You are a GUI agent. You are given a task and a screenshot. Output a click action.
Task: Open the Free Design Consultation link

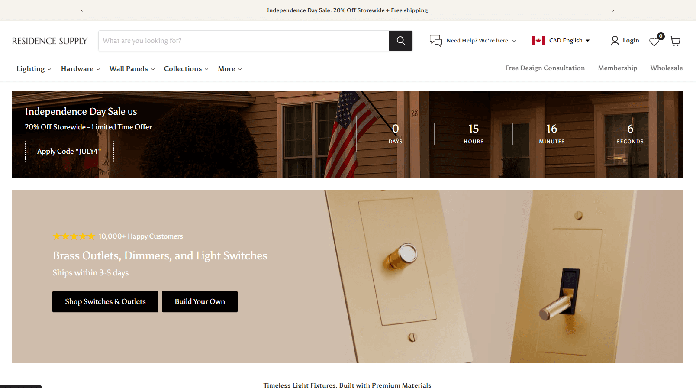(x=545, y=68)
